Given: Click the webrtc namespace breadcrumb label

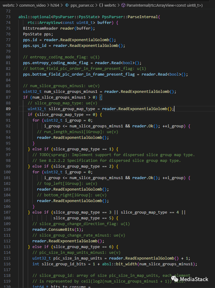Looking at the screenshot, I should (x=111, y=5).
